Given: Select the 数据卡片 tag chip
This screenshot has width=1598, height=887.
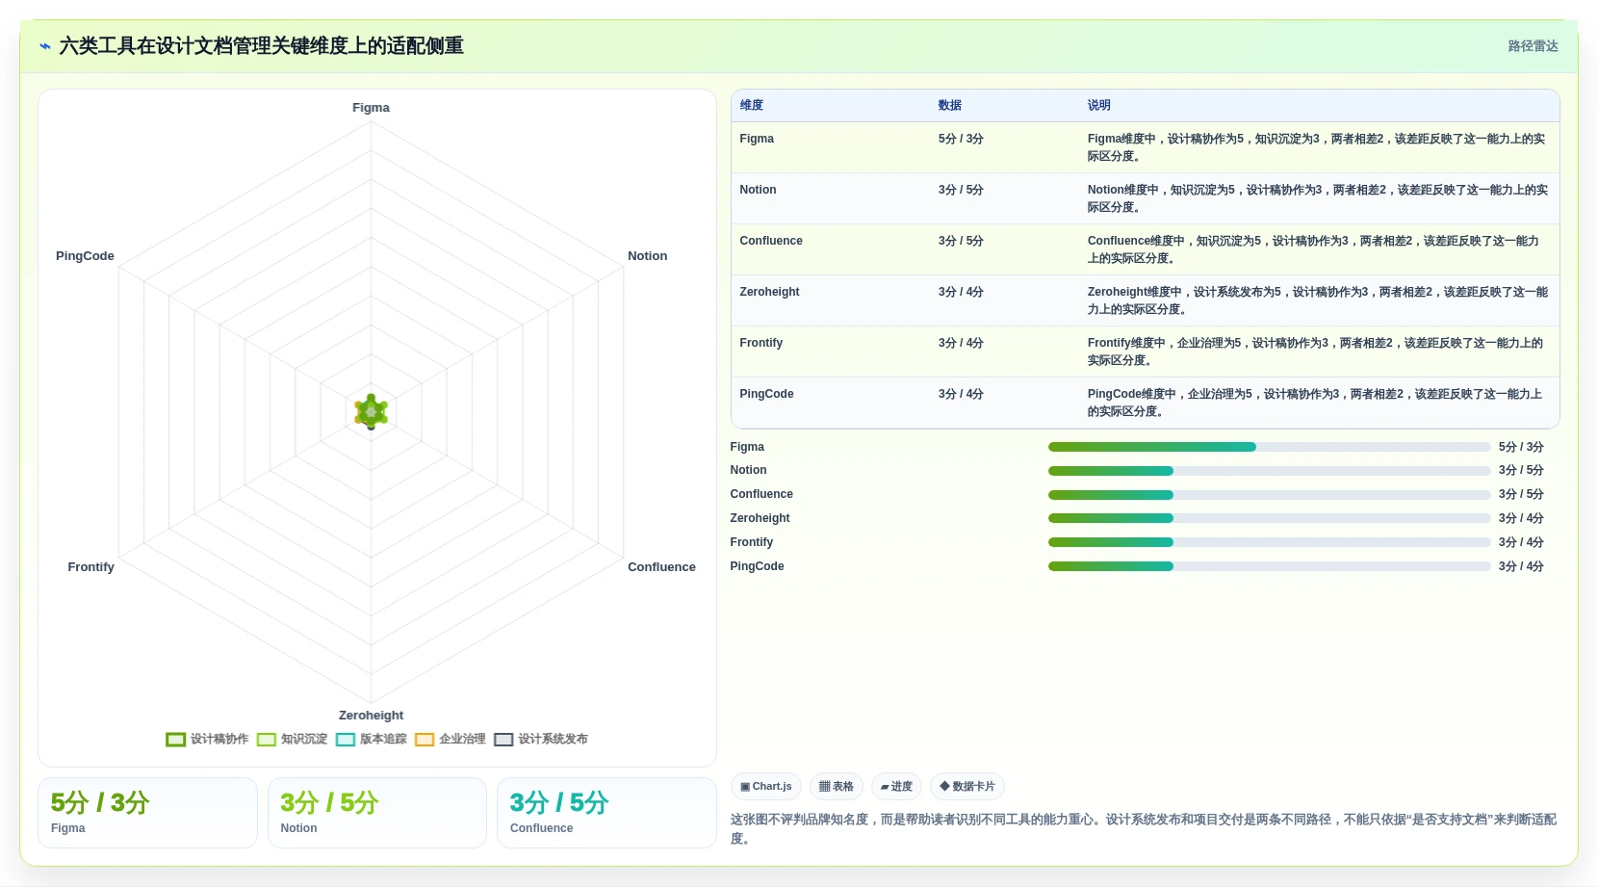Looking at the screenshot, I should point(967,787).
